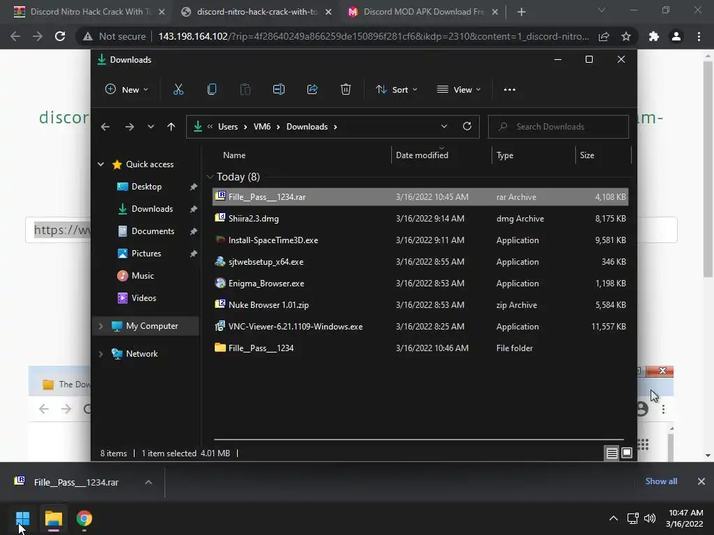
Task: Sort by Name column header
Action: pyautogui.click(x=234, y=155)
